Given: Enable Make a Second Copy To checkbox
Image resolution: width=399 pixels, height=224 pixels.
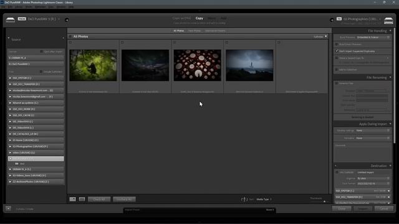Looking at the screenshot, I should (337, 58).
